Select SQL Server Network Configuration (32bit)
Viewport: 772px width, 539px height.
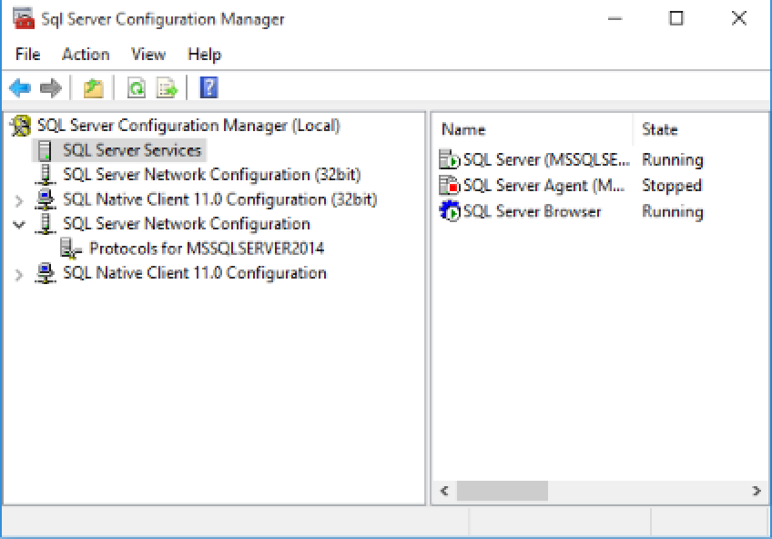pyautogui.click(x=212, y=175)
